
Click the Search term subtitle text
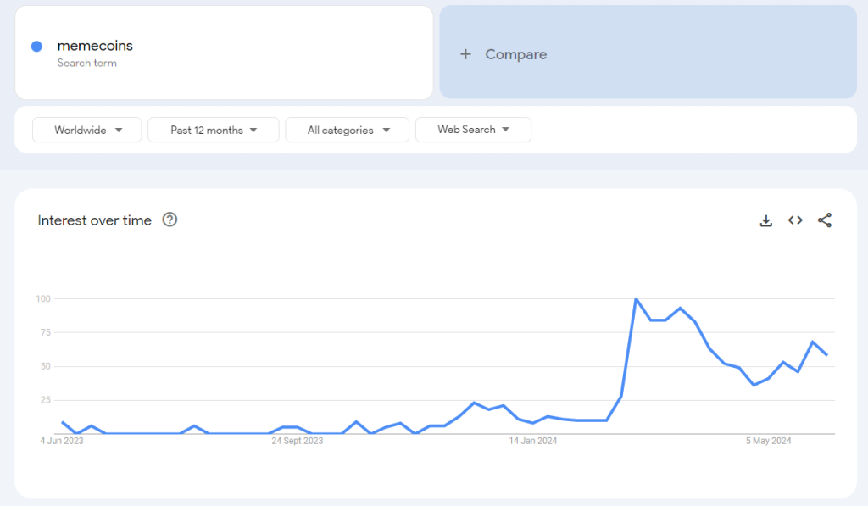point(86,63)
